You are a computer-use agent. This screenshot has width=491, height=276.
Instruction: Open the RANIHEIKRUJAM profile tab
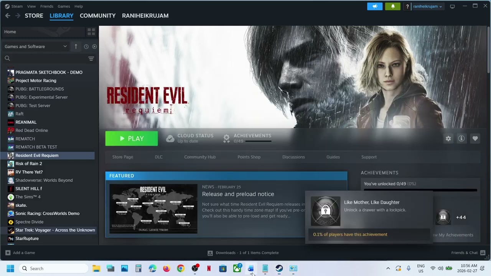[145, 16]
